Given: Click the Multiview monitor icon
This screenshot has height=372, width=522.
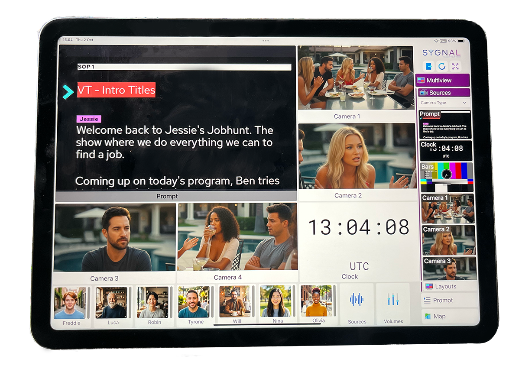Looking at the screenshot, I should click(421, 80).
